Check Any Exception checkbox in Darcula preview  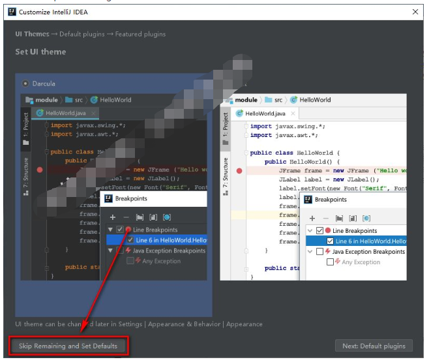pos(130,260)
